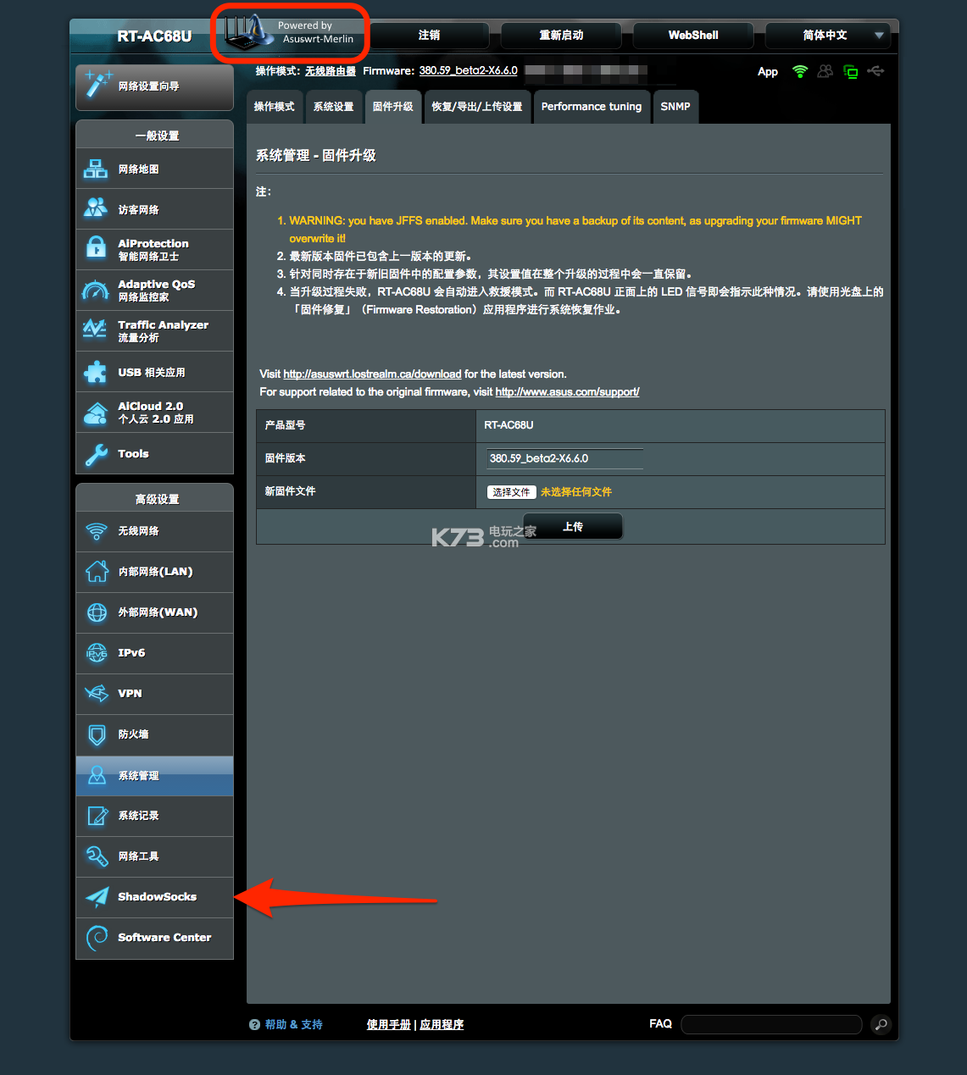
Task: Click the 未选择任何文件 file status text
Action: pos(576,492)
